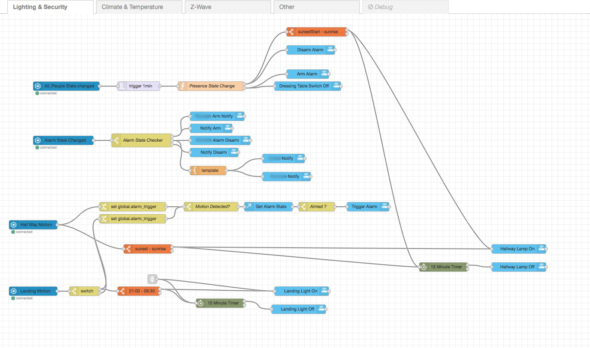Select set global.alarm_trigger node wired from switch node

(133, 219)
